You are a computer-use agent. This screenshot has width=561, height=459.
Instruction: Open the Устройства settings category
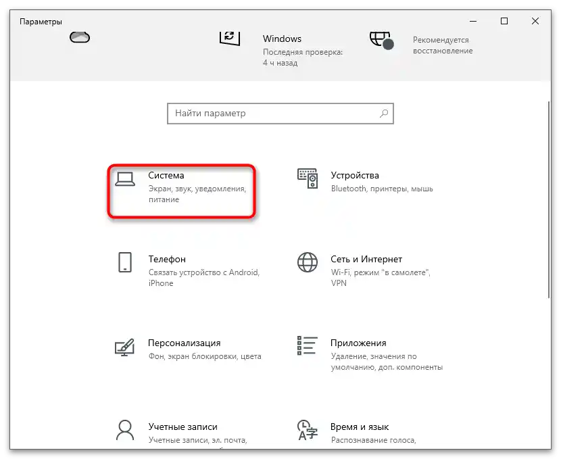pyautogui.click(x=365, y=182)
